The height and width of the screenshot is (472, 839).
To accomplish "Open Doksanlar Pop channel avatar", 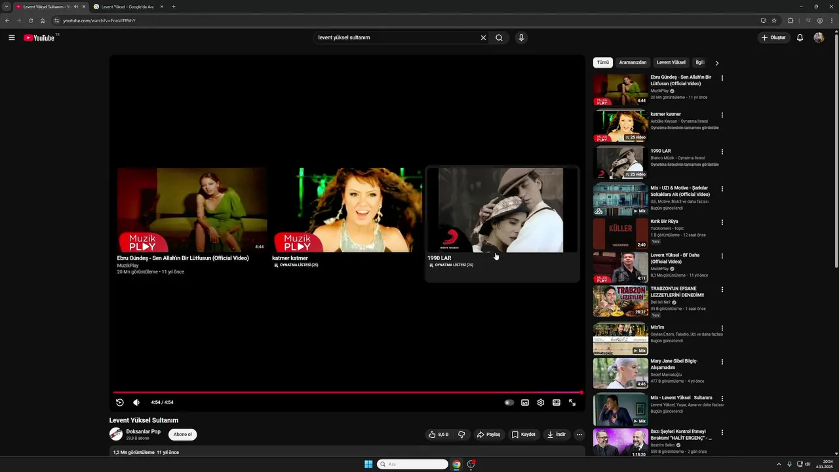I will [116, 434].
